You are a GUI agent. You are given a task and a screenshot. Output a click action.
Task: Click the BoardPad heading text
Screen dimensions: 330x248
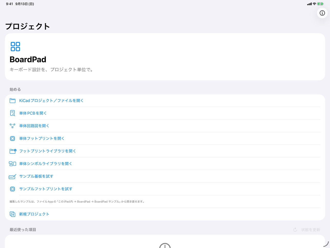[x=28, y=59]
